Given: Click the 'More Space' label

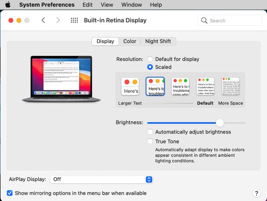Looking at the screenshot, I should click(x=231, y=103).
